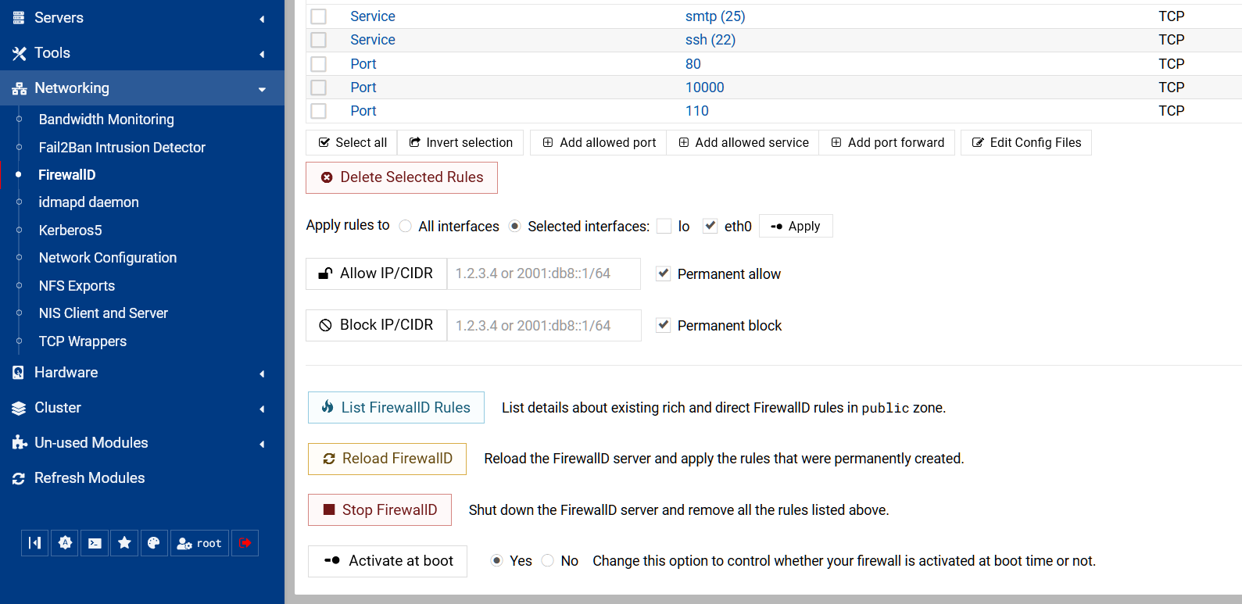
Task: Go to Network Configuration in sidebar
Action: coord(108,258)
